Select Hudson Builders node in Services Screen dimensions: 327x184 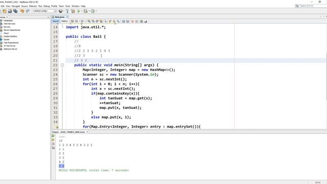point(10,36)
